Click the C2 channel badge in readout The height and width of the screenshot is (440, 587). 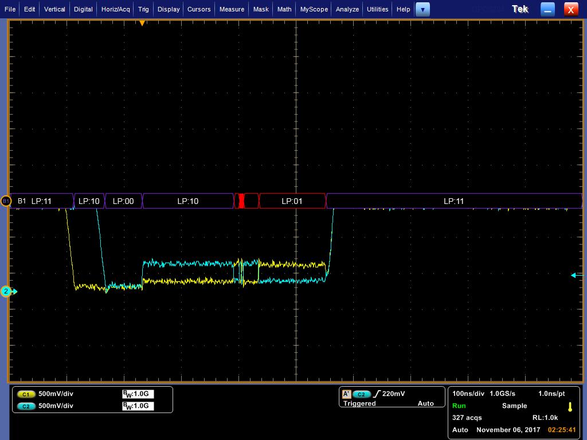pyautogui.click(x=26, y=406)
